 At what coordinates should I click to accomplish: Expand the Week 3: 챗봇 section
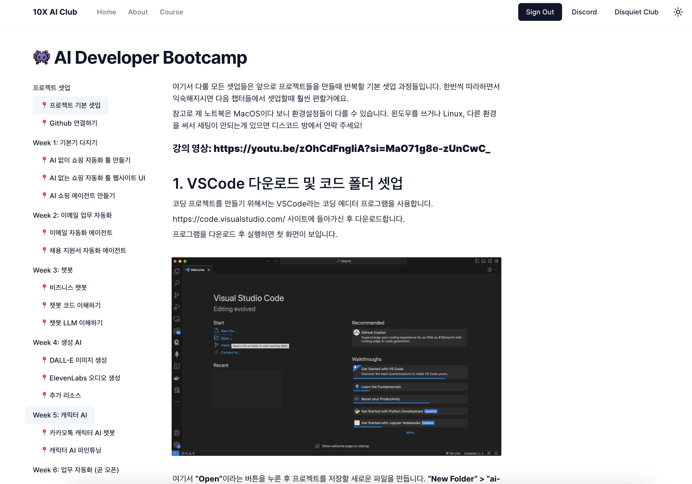[53, 270]
